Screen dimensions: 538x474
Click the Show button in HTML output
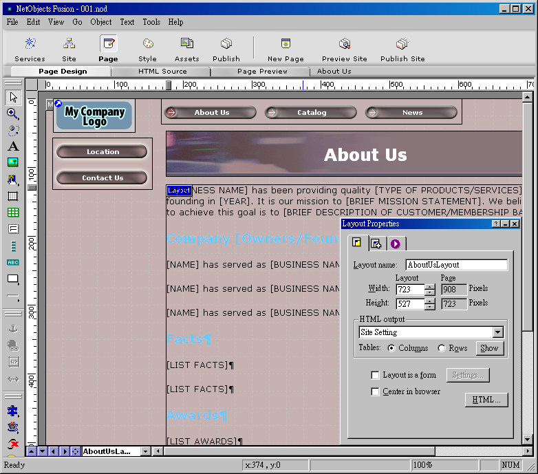point(489,348)
